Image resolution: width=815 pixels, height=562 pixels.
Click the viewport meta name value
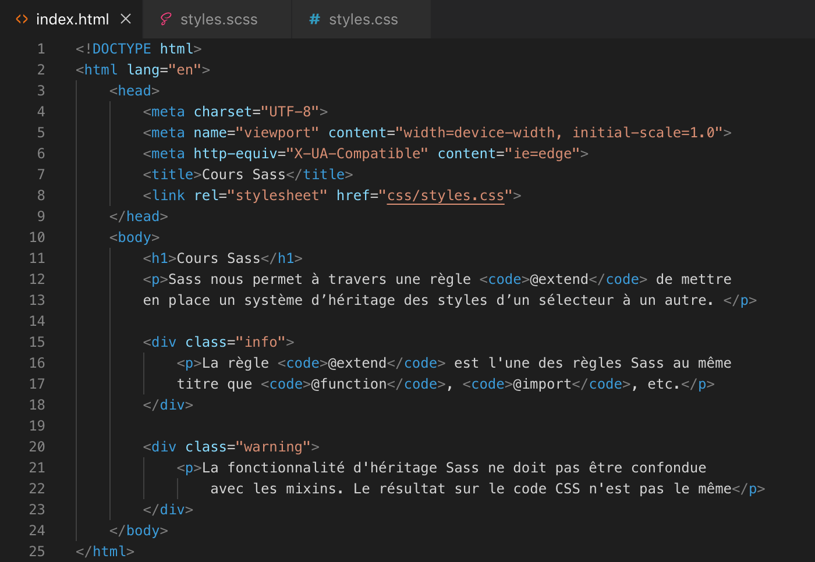tap(279, 132)
